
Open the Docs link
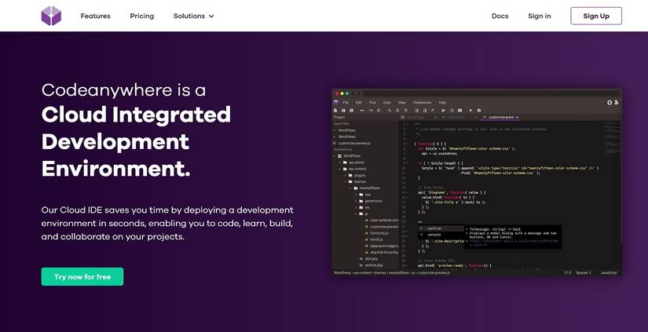click(x=500, y=16)
